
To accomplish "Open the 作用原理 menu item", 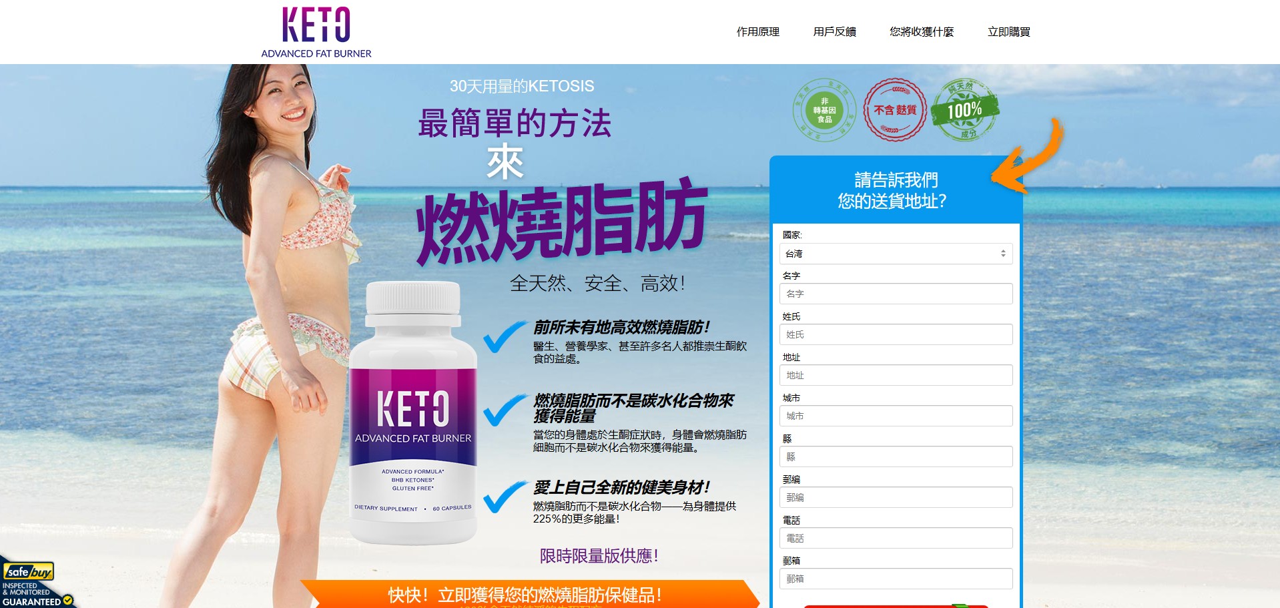I will point(757,31).
